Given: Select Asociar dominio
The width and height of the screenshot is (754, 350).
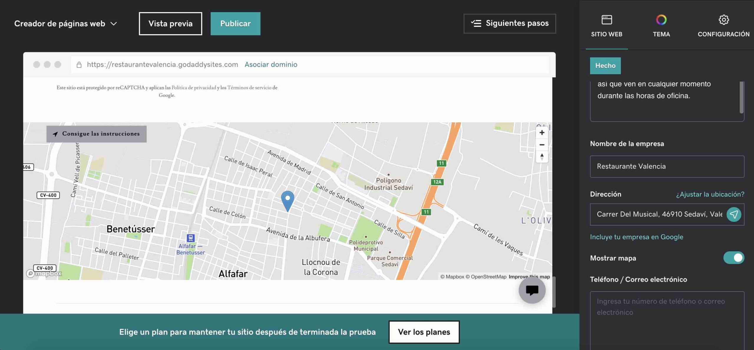Looking at the screenshot, I should click(271, 64).
